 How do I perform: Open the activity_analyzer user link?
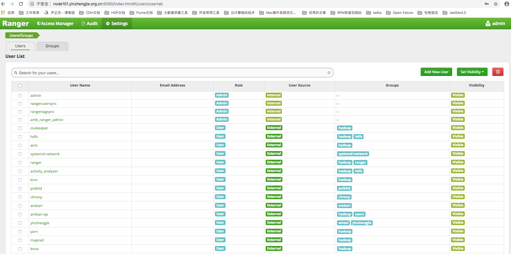tap(44, 171)
